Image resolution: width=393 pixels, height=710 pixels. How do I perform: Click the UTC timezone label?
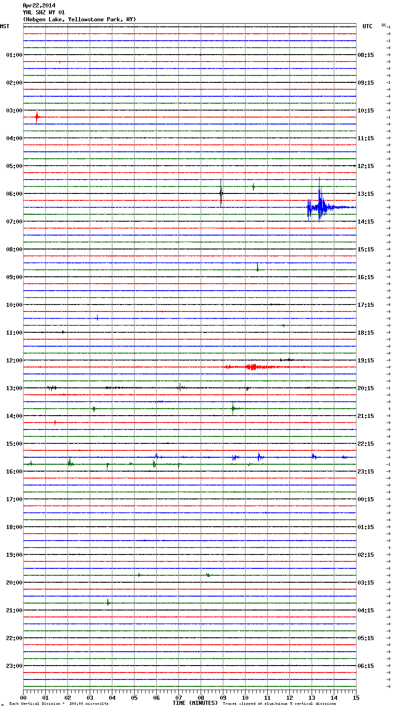(368, 26)
